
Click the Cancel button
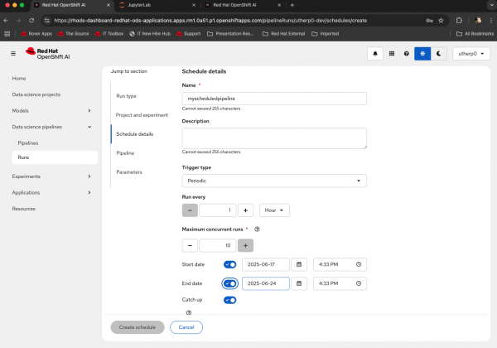[x=186, y=327]
